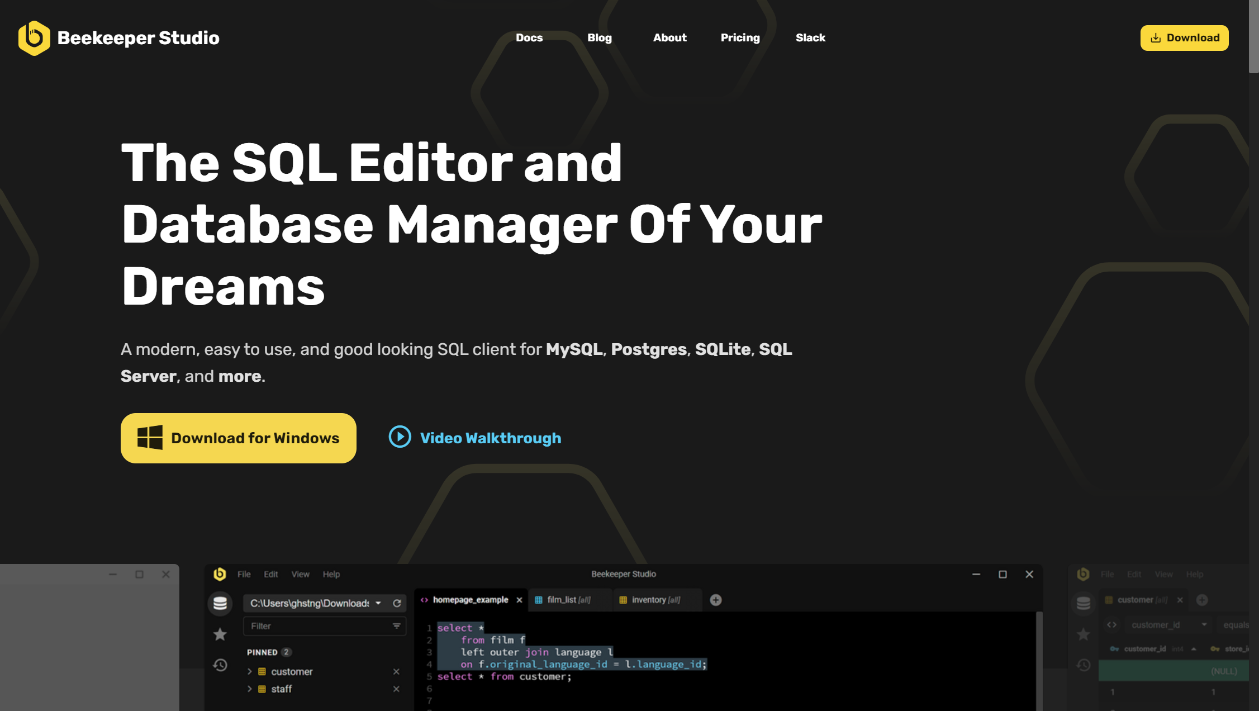Select the customer table in pinned list
The image size is (1259, 711).
[292, 671]
